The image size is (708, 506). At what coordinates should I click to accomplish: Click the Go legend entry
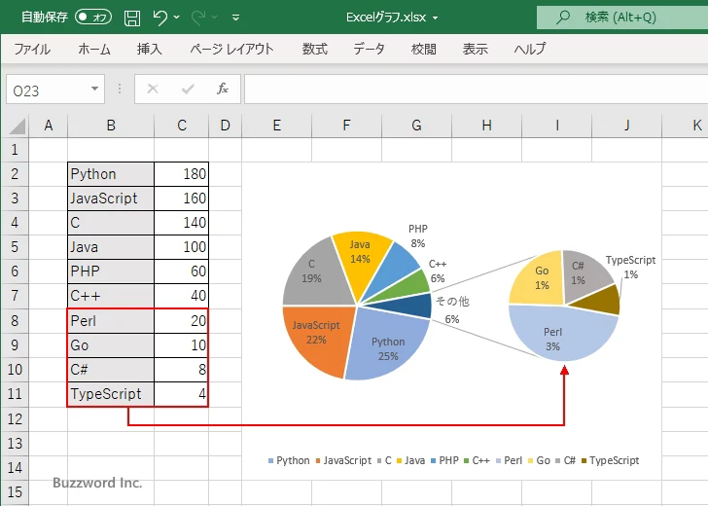click(x=539, y=460)
